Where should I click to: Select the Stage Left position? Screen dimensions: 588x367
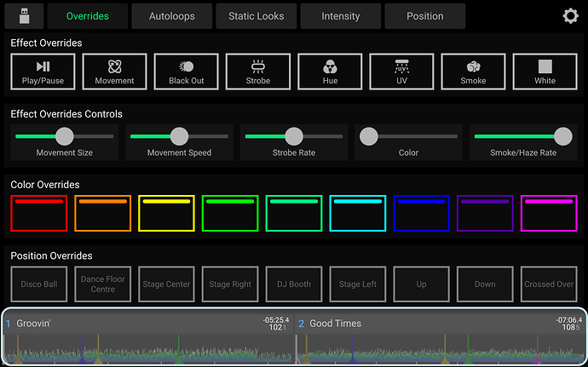click(358, 284)
